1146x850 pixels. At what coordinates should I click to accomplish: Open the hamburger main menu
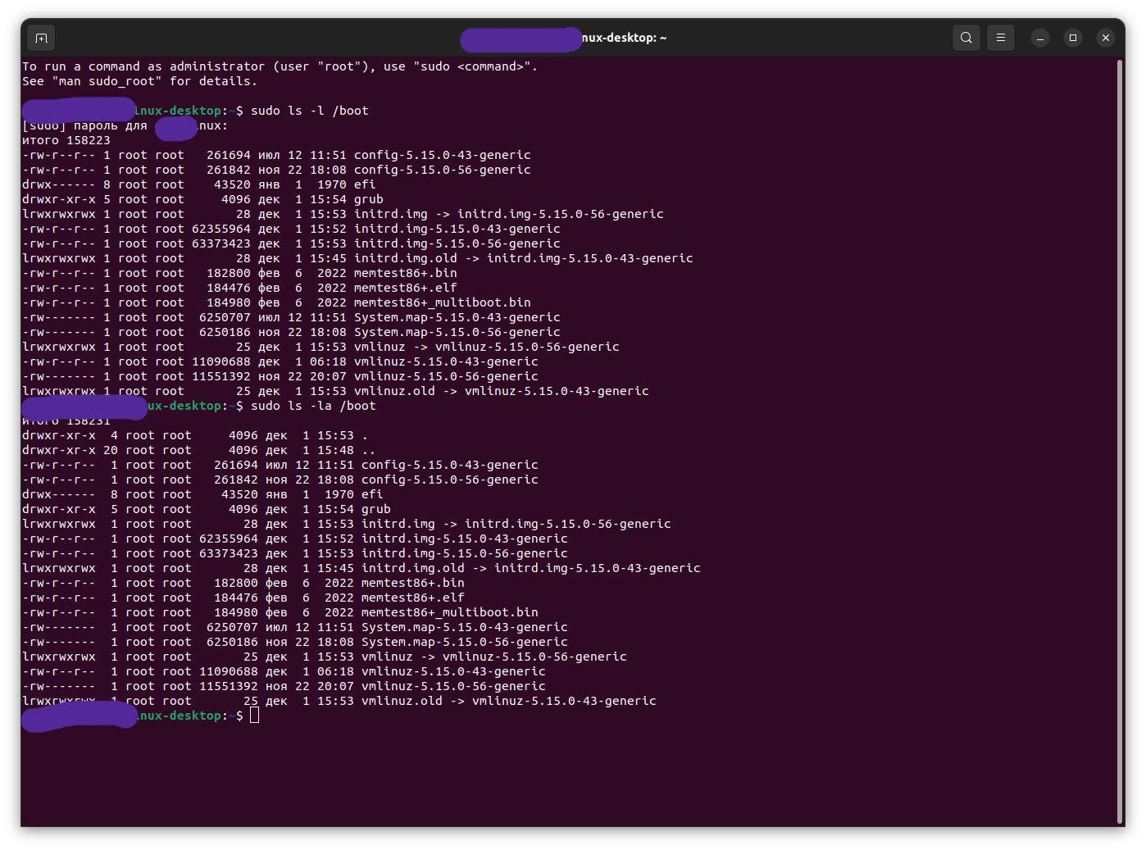coord(1000,37)
